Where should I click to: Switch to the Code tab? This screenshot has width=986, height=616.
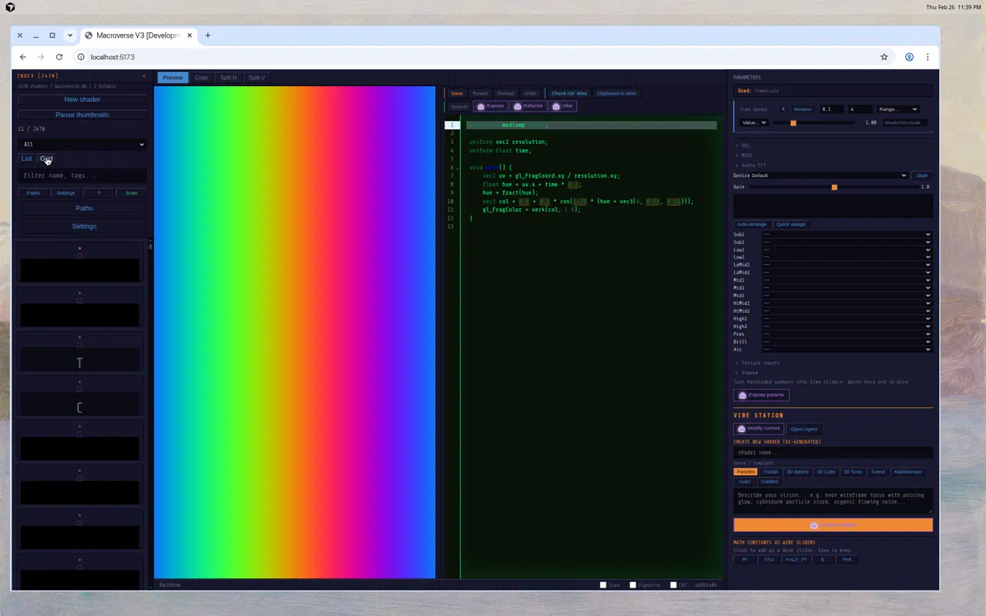coord(201,78)
